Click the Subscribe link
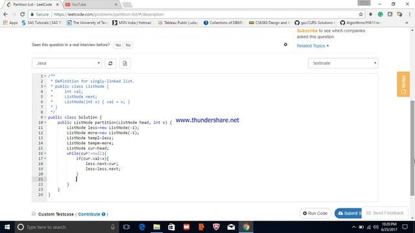The width and height of the screenshot is (415, 233). point(307,30)
